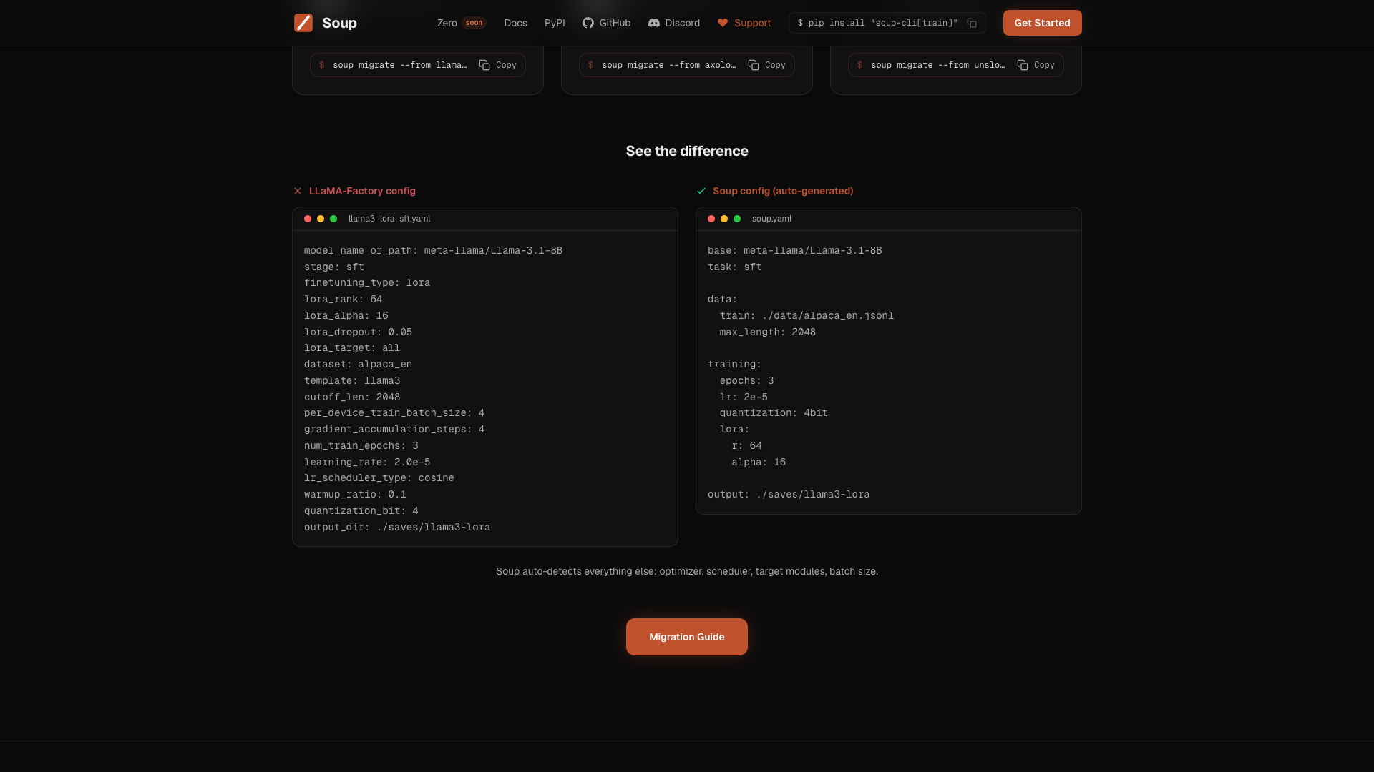Open the GitHub nav link
1374x772 pixels.
click(x=607, y=23)
